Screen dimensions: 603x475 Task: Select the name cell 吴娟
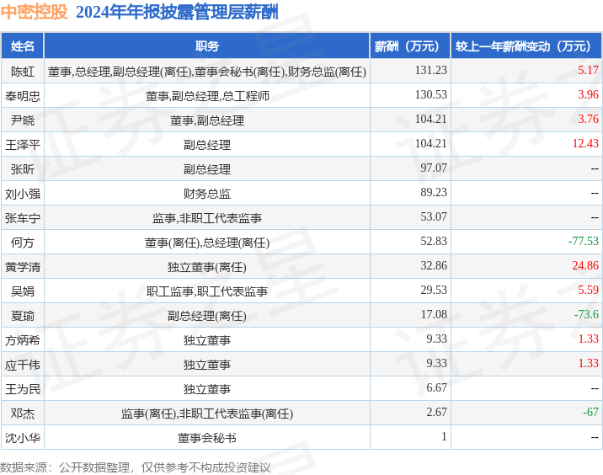22,291
